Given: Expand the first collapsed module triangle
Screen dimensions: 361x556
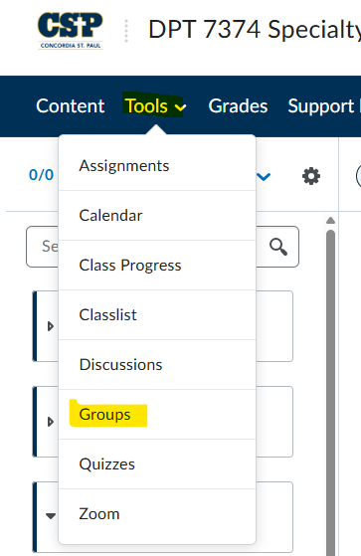Looking at the screenshot, I should click(51, 326).
